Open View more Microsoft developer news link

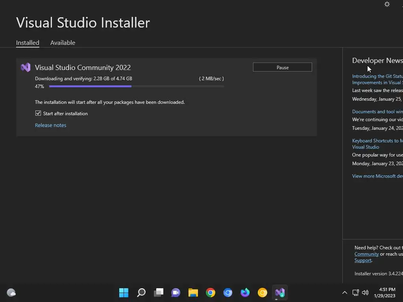(377, 176)
